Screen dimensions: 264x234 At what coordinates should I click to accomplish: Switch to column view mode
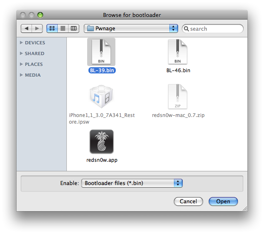point(73,28)
